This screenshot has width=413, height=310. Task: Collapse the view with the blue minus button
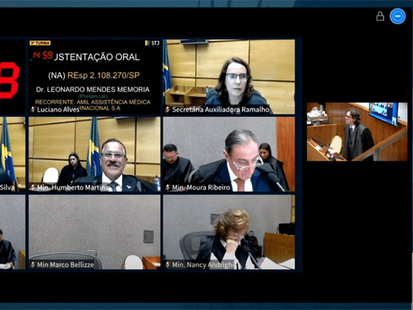click(397, 16)
